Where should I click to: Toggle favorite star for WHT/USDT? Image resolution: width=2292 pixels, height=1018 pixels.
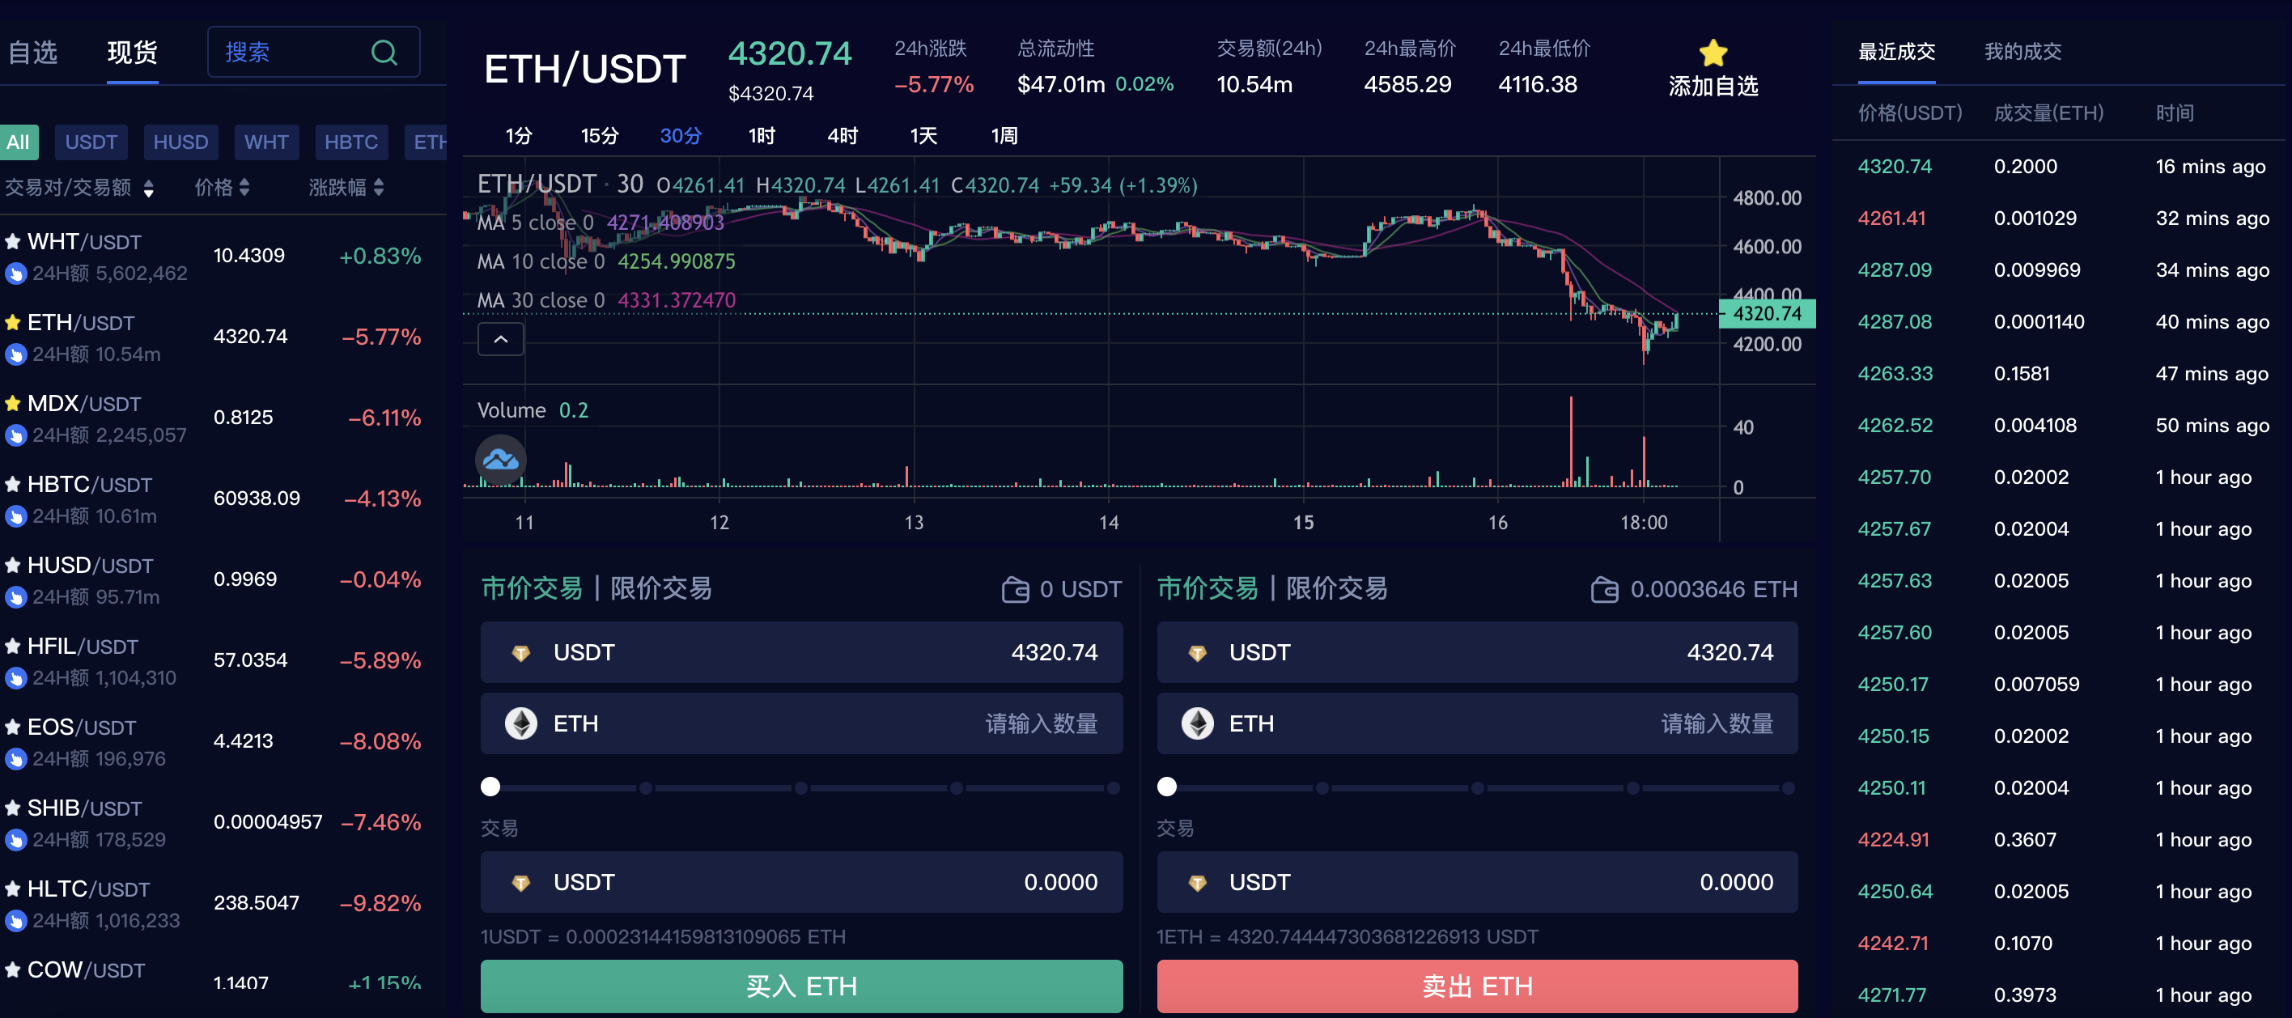[12, 241]
